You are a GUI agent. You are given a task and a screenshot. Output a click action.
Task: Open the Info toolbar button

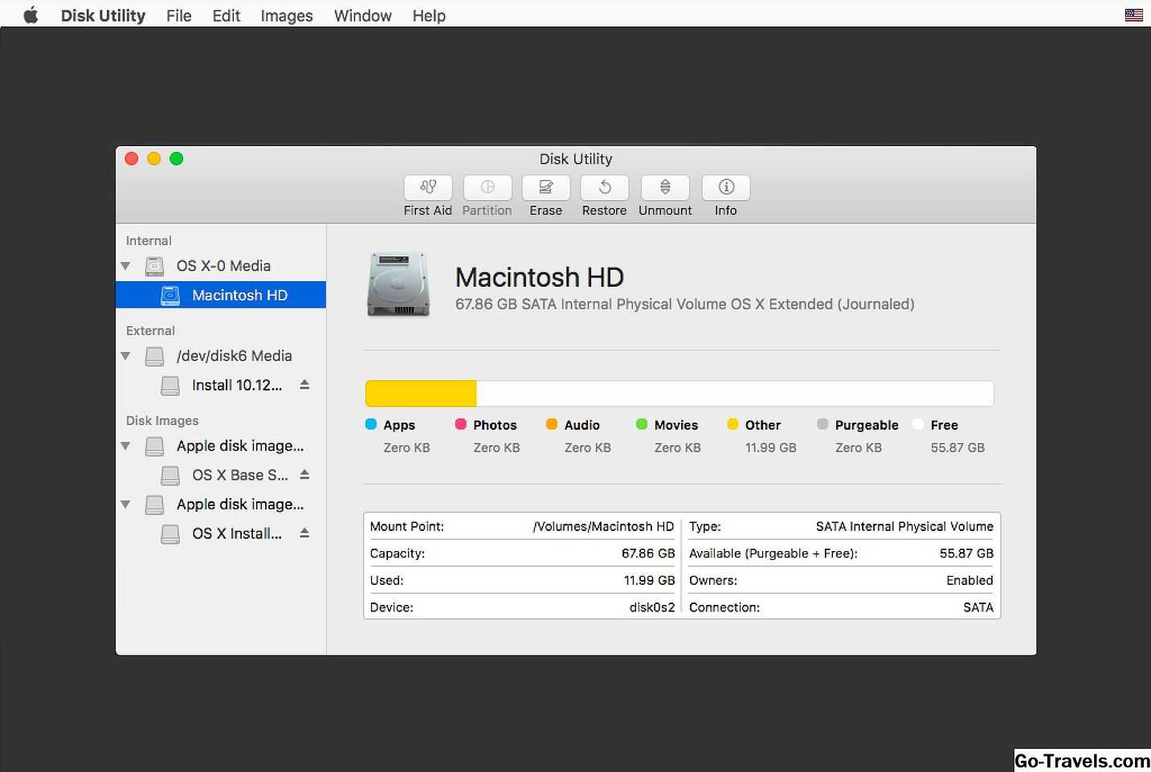725,188
